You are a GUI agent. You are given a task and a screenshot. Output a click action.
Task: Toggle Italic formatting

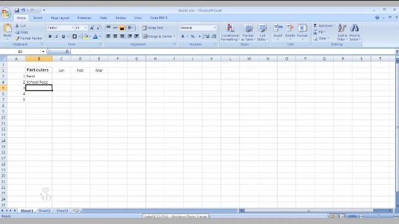point(57,36)
